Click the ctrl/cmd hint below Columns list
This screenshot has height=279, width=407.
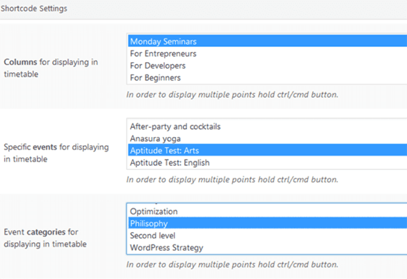232,94
